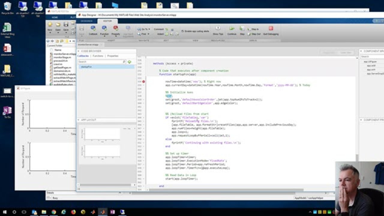Click the Code Browser search field
Image resolution: width=384 pixels, height=216 pixels.
100,62
